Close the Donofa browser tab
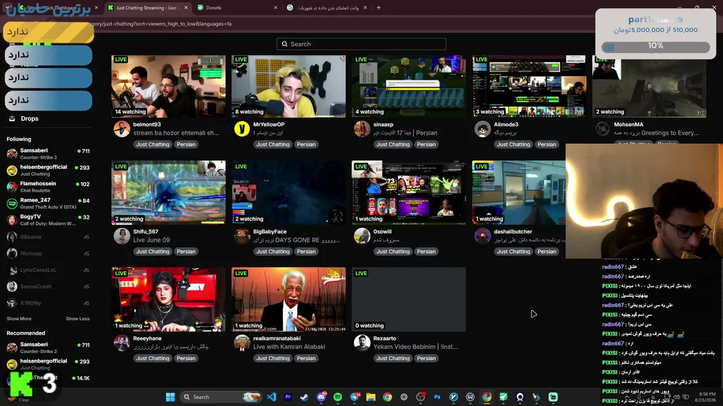Image resolution: width=723 pixels, height=406 pixels. [x=276, y=8]
